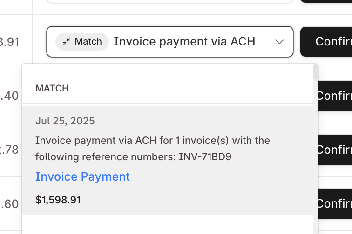Open the blue Invoice Payment link
This screenshot has height=234, width=352.
pos(82,176)
